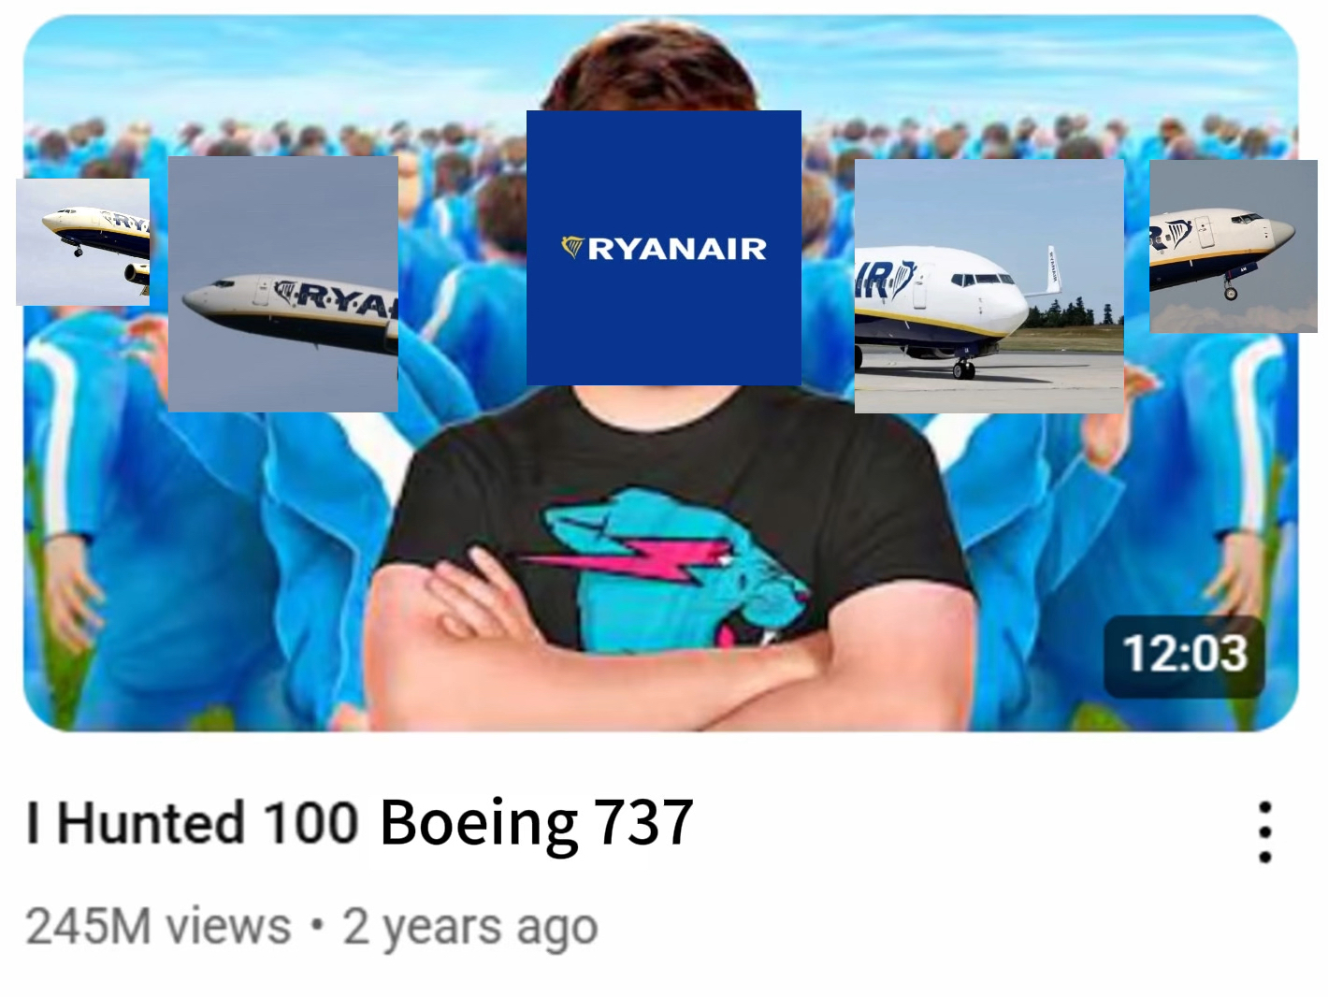Click the number 737 in the title

(643, 823)
